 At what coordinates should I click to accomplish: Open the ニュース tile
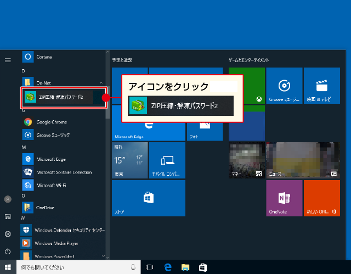303,160
